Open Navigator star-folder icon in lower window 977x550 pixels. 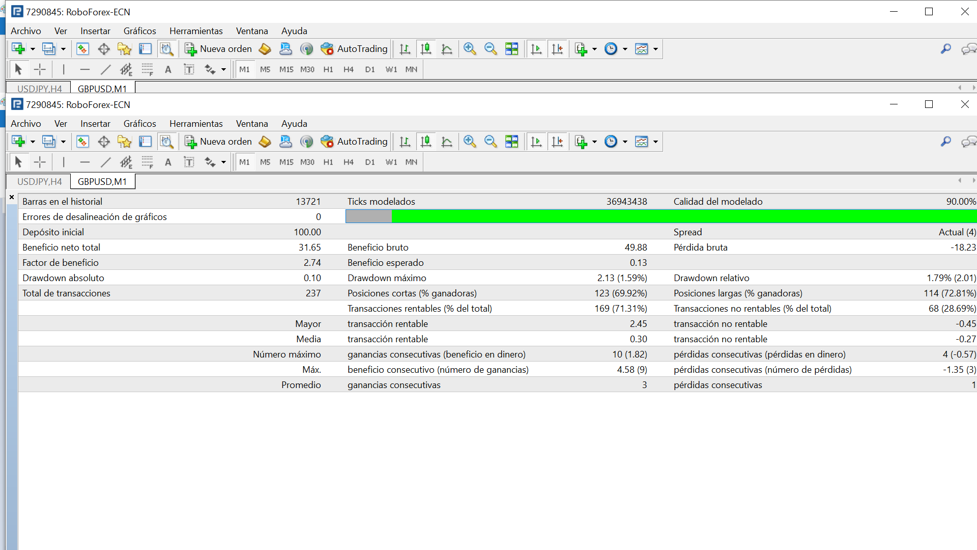pos(124,142)
